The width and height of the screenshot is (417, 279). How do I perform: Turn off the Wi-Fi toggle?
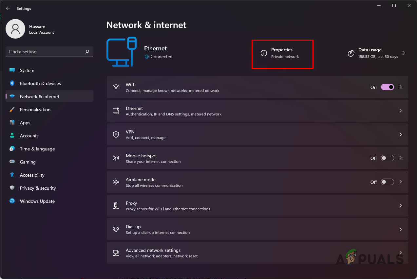[x=387, y=87]
